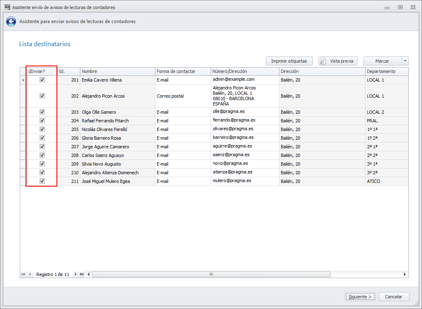Click barreiro@pragma.es cell

(x=245, y=138)
